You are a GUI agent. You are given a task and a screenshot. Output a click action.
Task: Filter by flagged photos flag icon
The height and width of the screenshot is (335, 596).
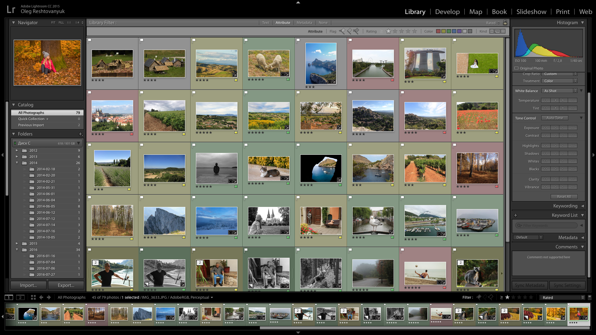pyautogui.click(x=342, y=31)
